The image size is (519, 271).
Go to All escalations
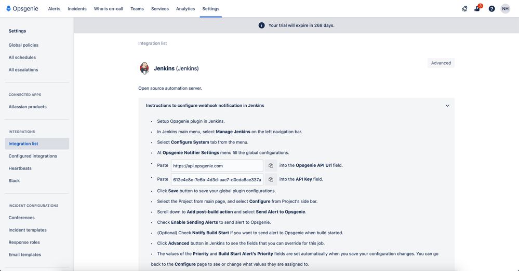click(x=23, y=69)
